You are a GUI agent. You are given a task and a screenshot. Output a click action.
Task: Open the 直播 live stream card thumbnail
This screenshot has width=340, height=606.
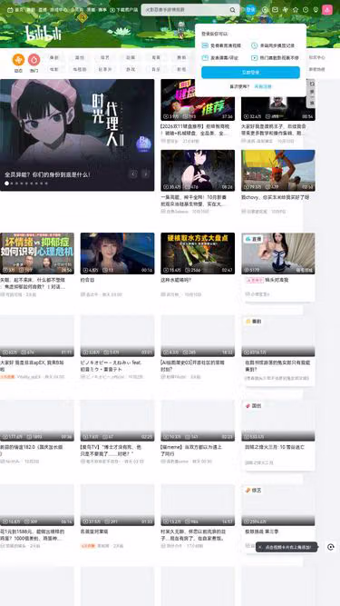tap(278, 253)
